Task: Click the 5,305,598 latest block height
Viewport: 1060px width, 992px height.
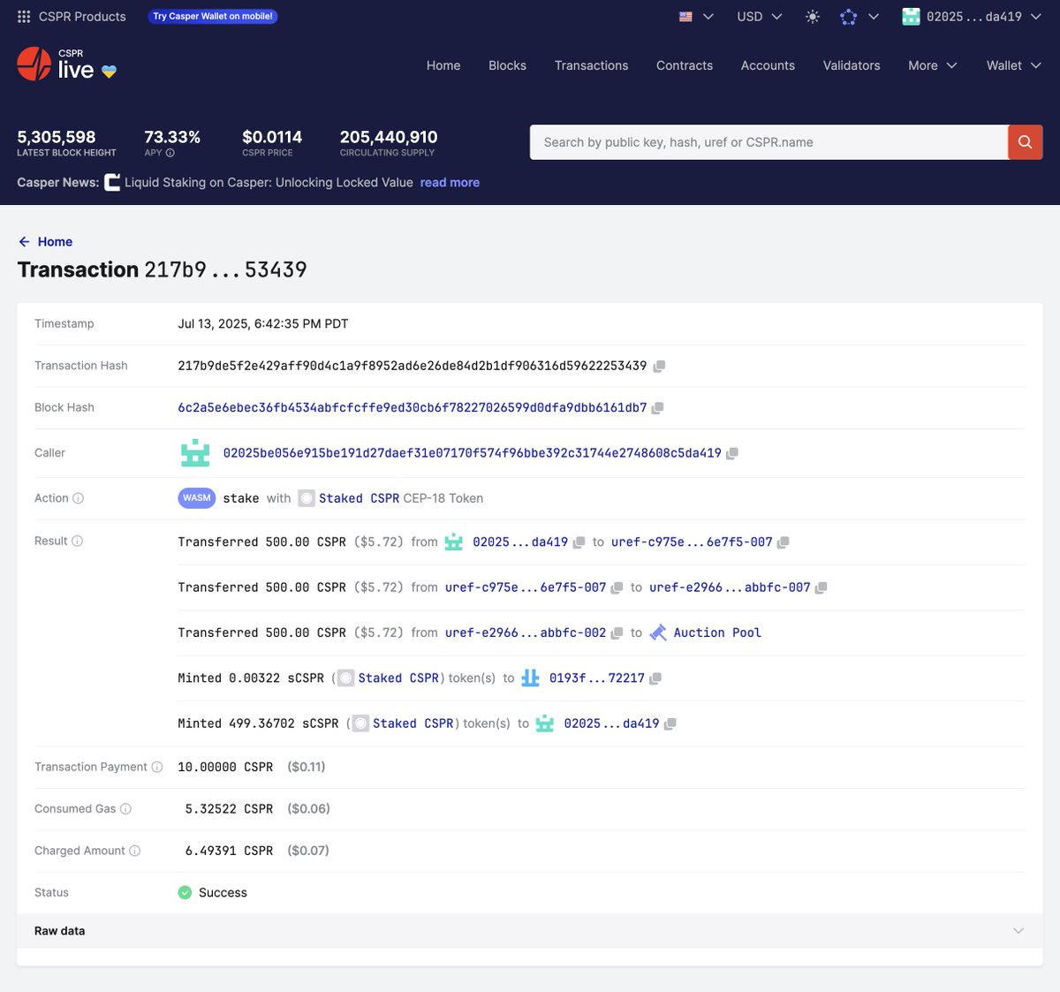Action: click(57, 137)
